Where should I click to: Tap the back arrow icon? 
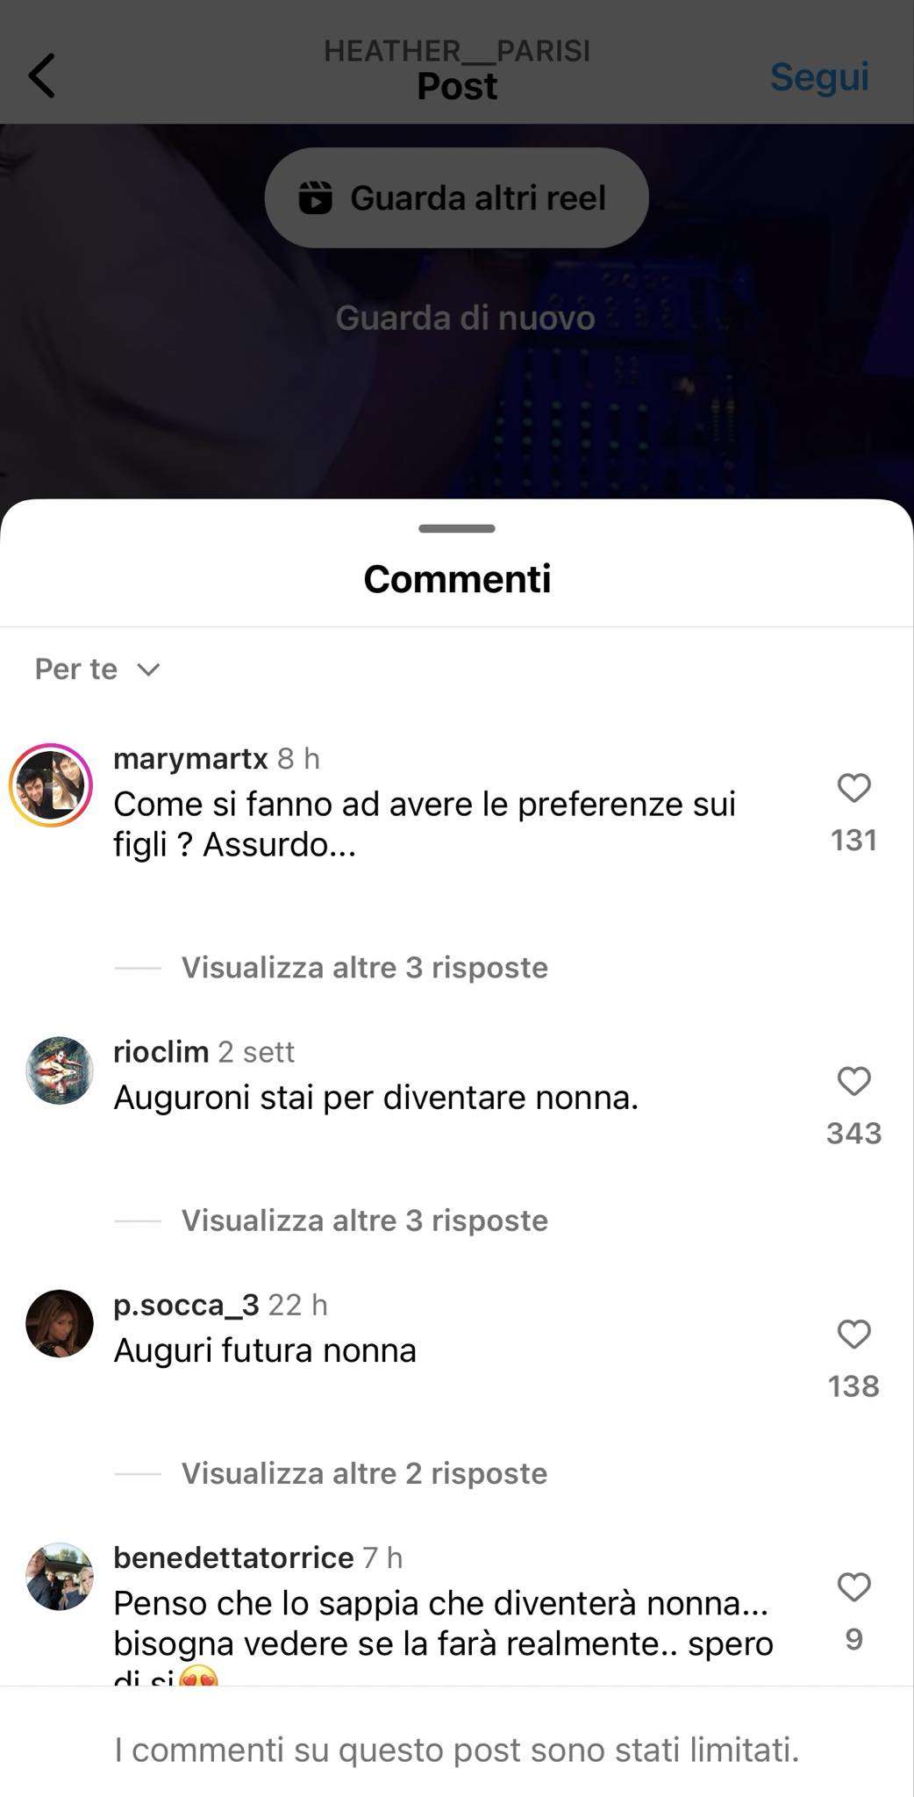tap(41, 75)
